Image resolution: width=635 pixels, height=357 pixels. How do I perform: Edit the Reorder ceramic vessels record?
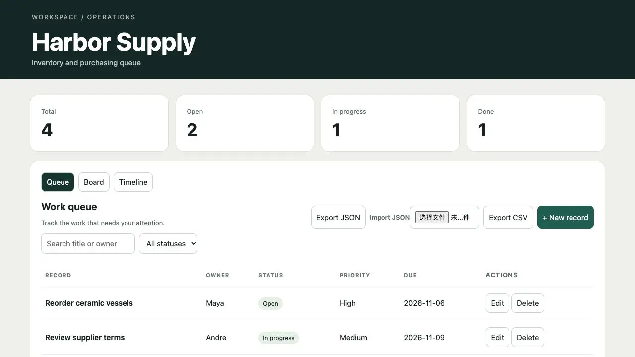point(497,303)
